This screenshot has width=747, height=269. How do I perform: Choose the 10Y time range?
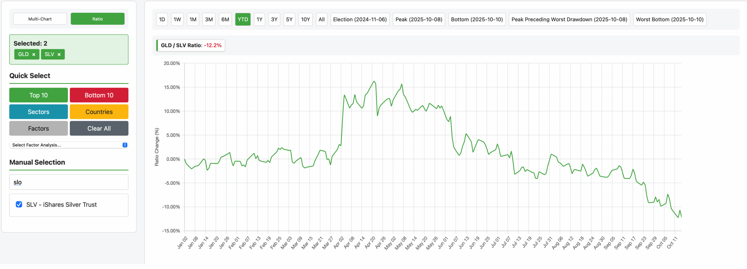pos(305,20)
